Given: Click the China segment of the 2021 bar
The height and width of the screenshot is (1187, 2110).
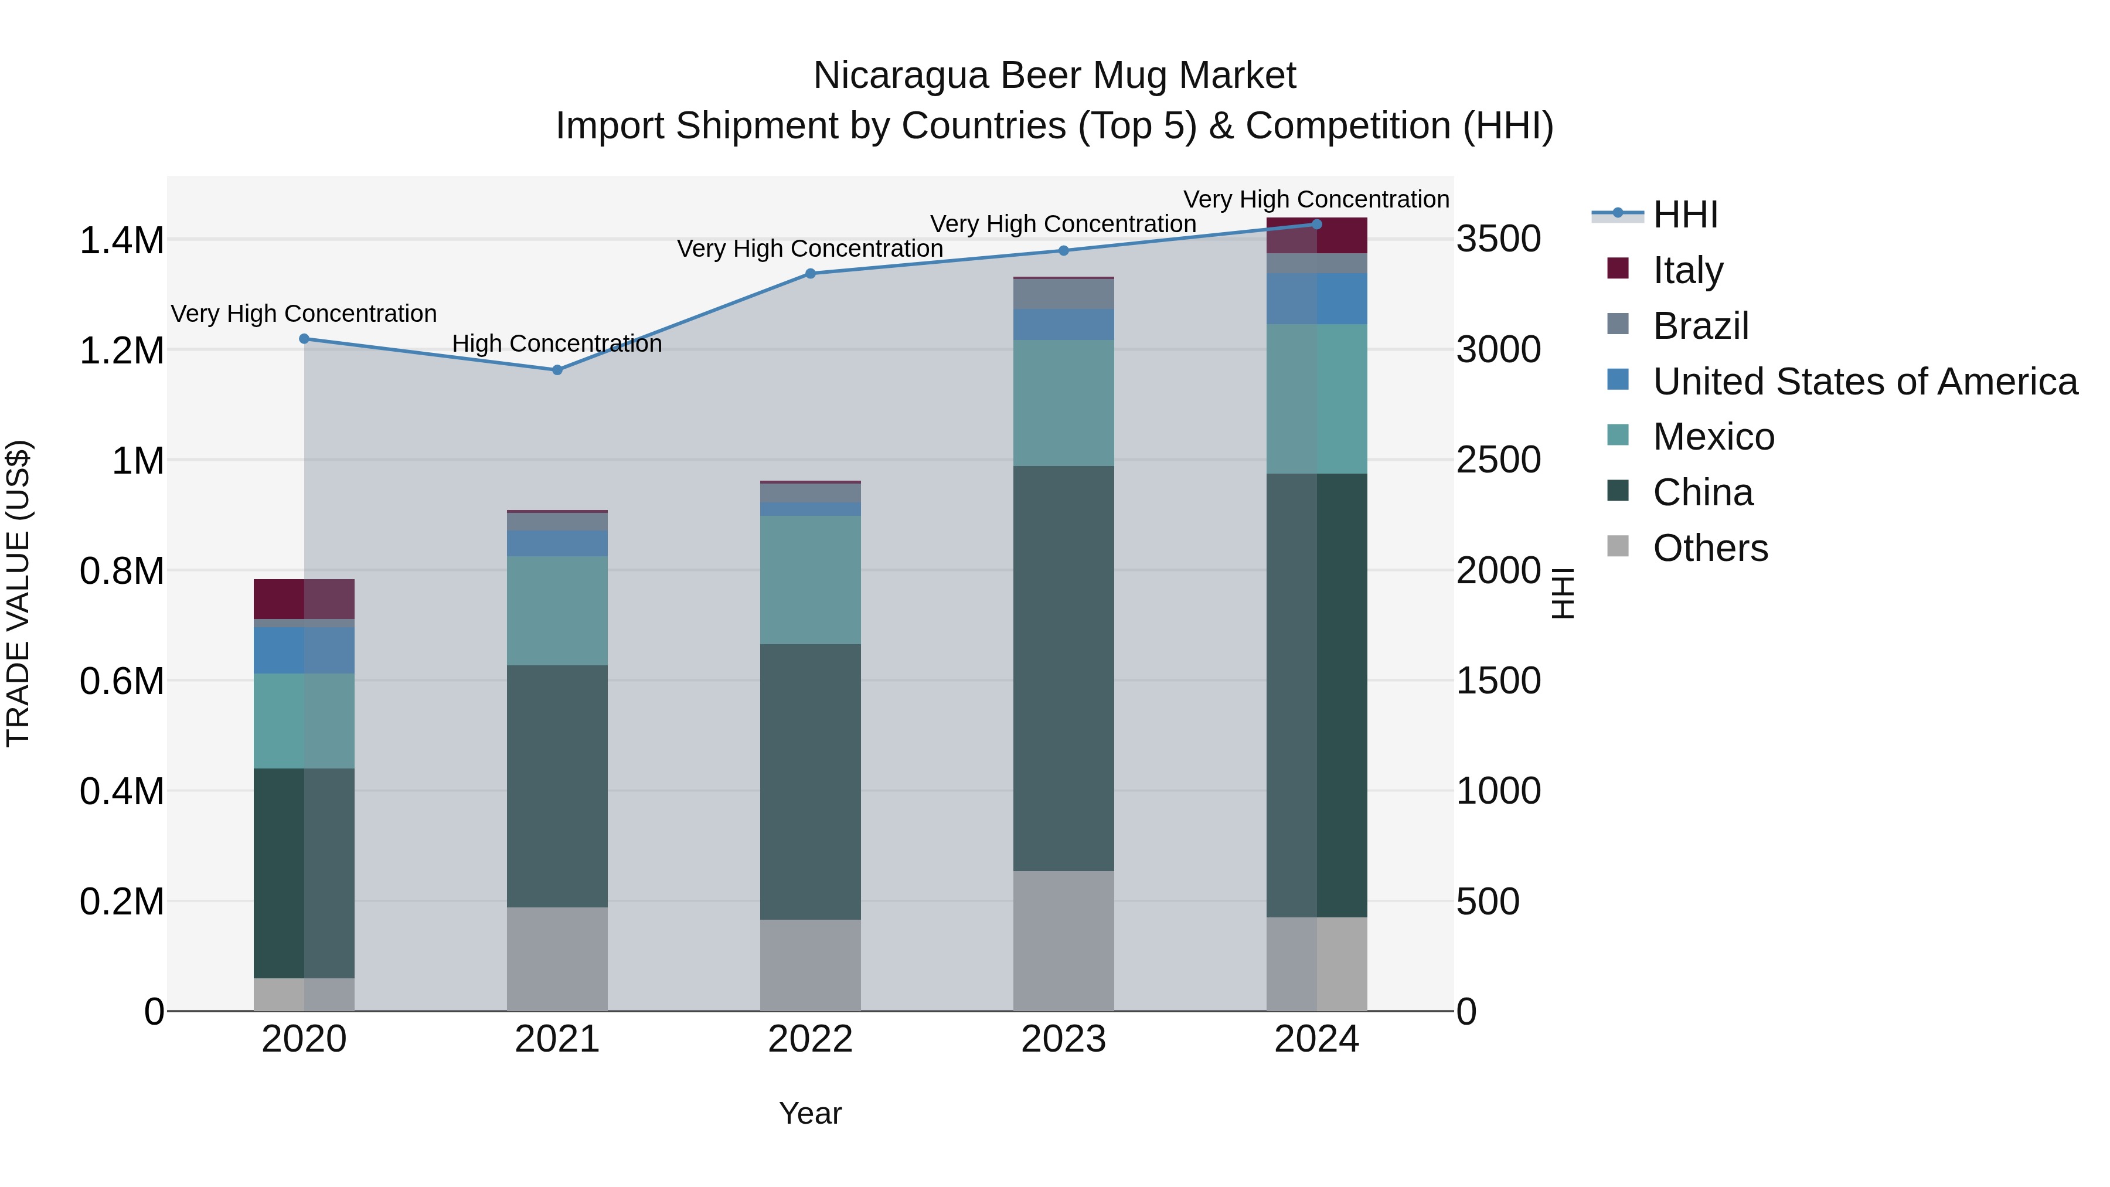Looking at the screenshot, I should (557, 785).
